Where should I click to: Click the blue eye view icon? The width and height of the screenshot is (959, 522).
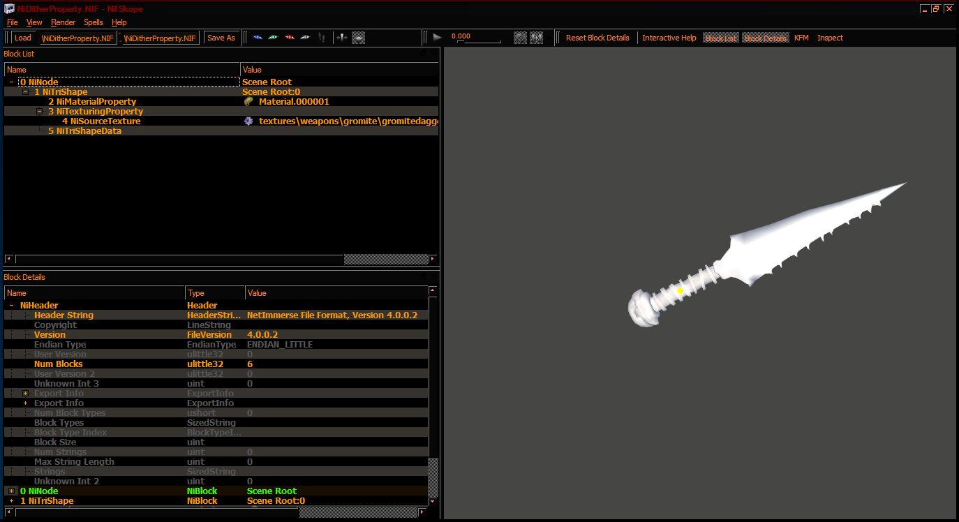[x=258, y=38]
